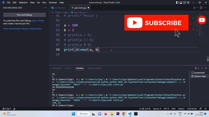Follow the open a folder link

point(38,21)
